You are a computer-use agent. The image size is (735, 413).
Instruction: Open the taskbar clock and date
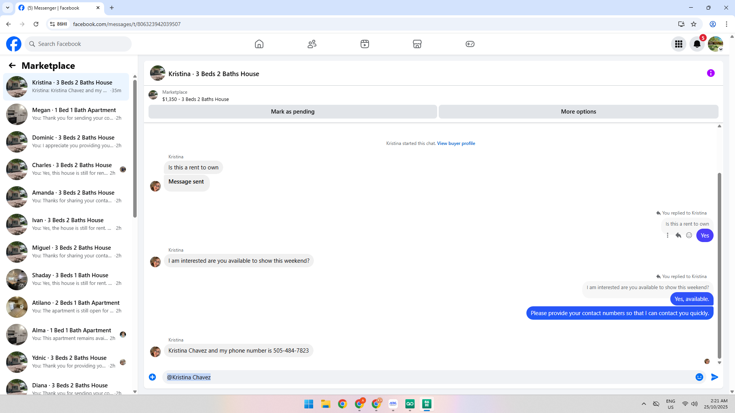coord(715,404)
